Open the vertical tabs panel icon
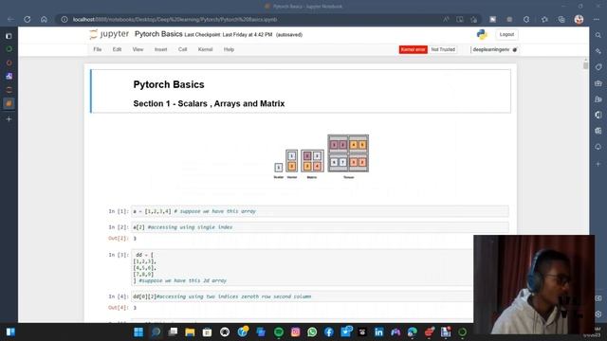 (x=9, y=36)
